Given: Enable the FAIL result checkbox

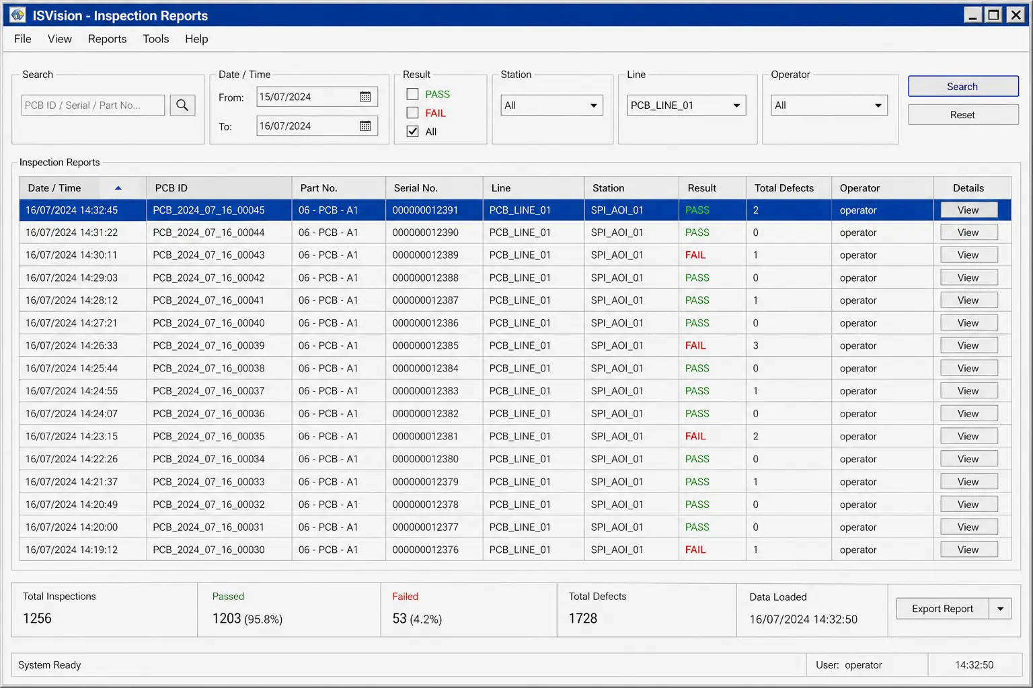Looking at the screenshot, I should (413, 113).
